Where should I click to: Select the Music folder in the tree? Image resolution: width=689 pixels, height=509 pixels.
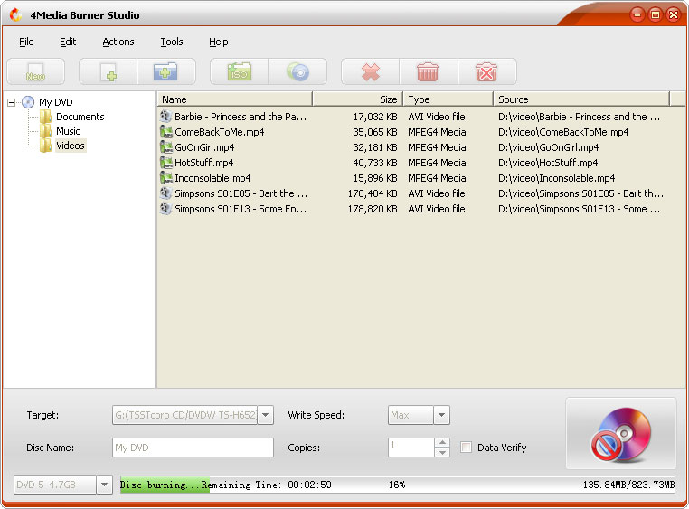point(68,131)
